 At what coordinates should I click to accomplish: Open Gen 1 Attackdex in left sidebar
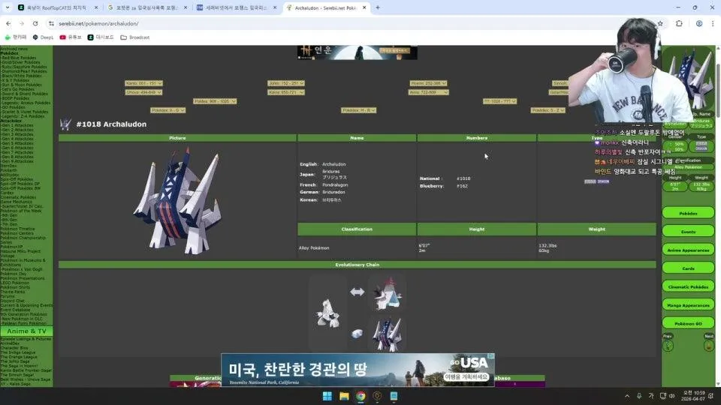click(17, 125)
